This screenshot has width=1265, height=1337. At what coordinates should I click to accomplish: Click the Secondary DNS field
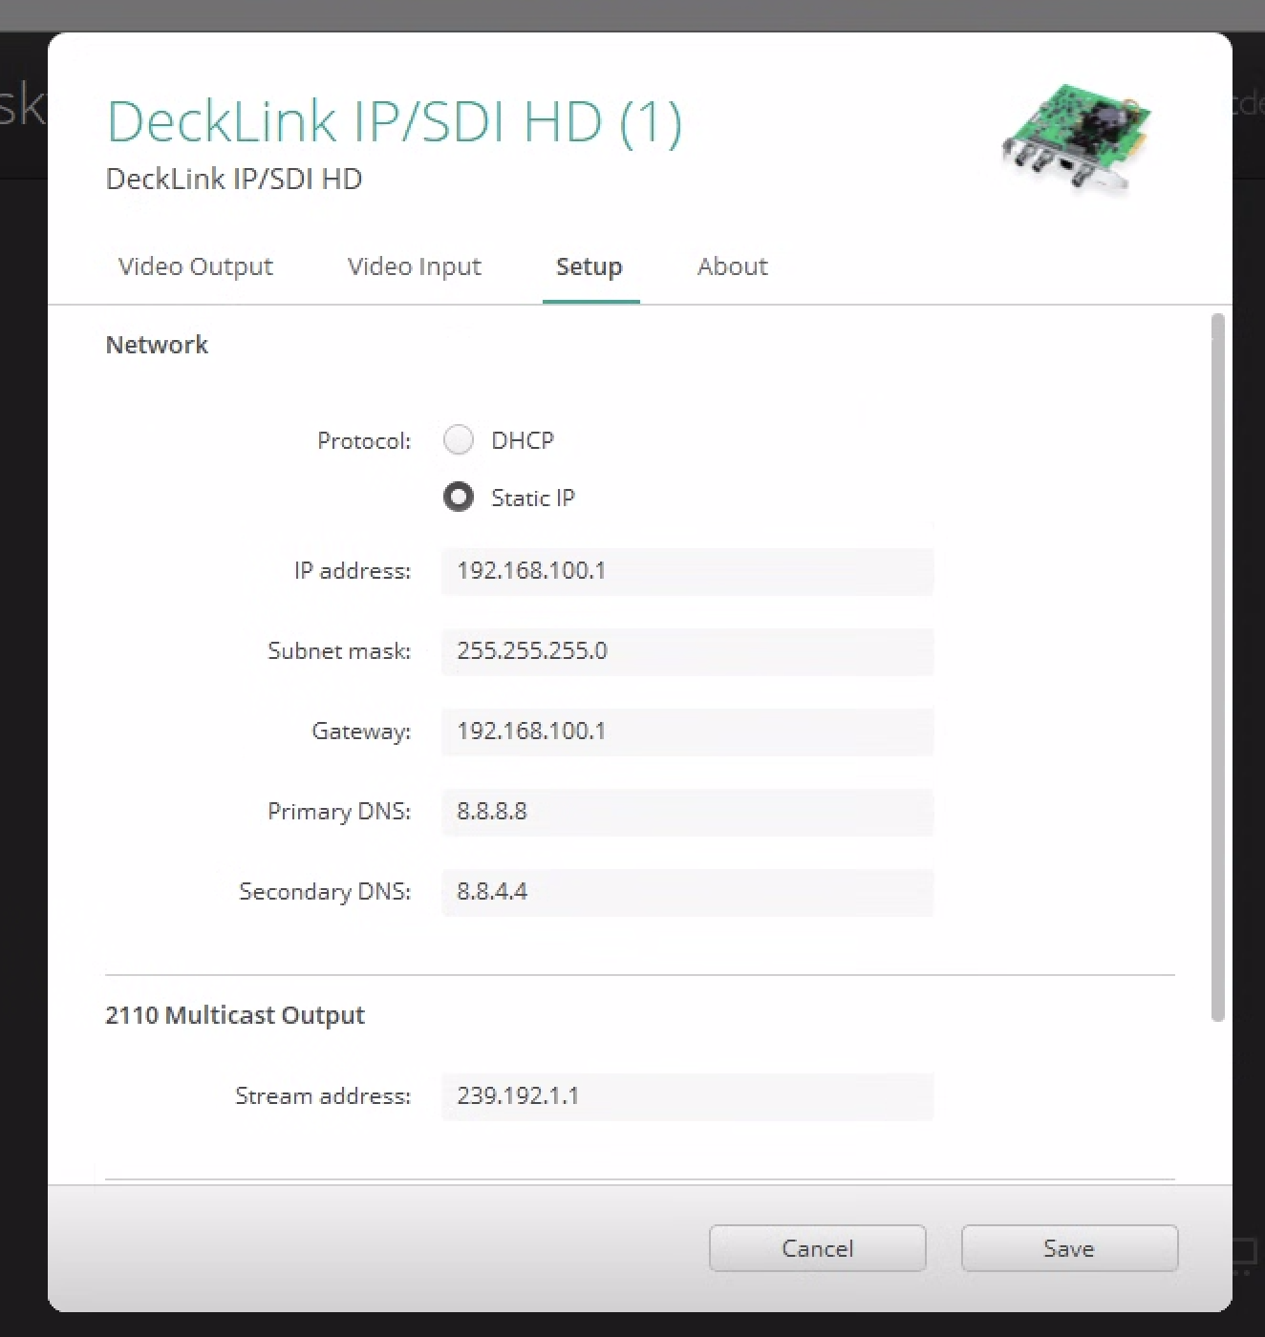click(686, 892)
